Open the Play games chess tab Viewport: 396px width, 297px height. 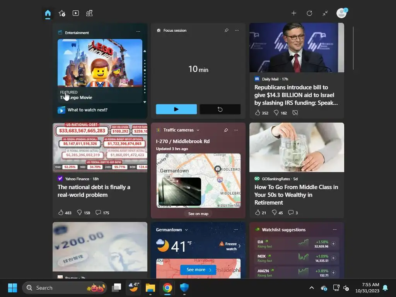(89, 13)
